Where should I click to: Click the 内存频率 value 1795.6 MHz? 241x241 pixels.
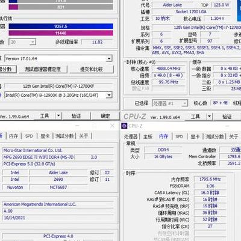[x=210, y=179]
